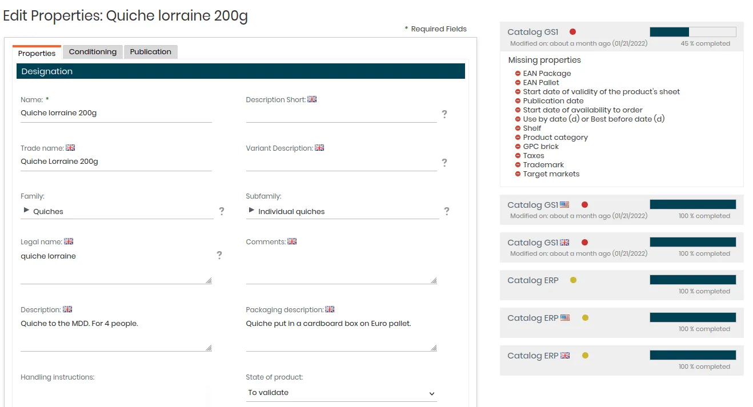This screenshot has width=753, height=407.
Task: Click 'Start date of availability to order'
Action: [583, 110]
